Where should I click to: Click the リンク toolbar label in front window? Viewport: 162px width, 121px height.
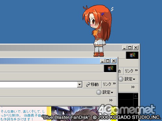(x=107, y=84)
